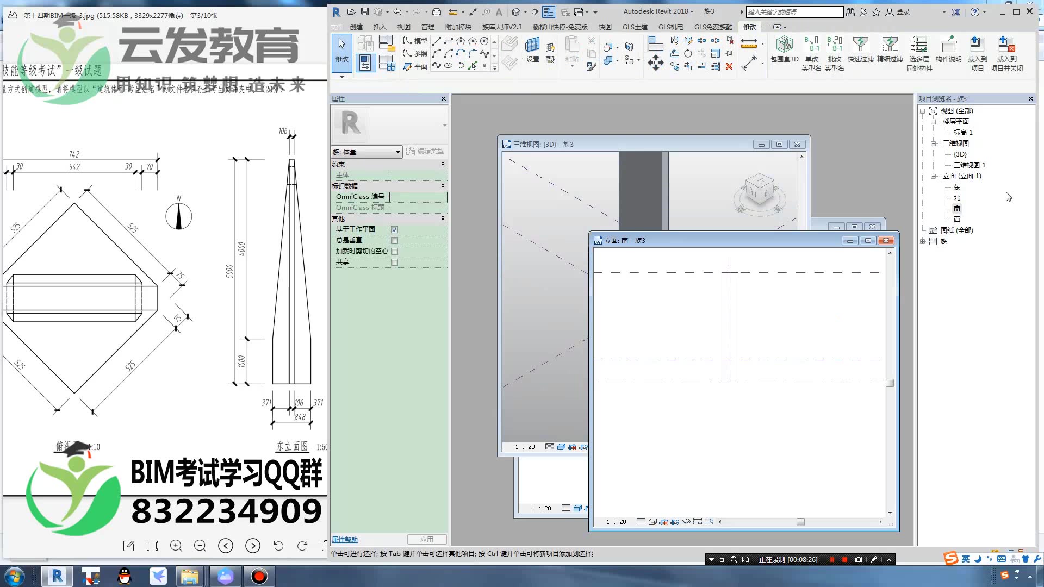Open QQ penguin app in taskbar

point(125,576)
